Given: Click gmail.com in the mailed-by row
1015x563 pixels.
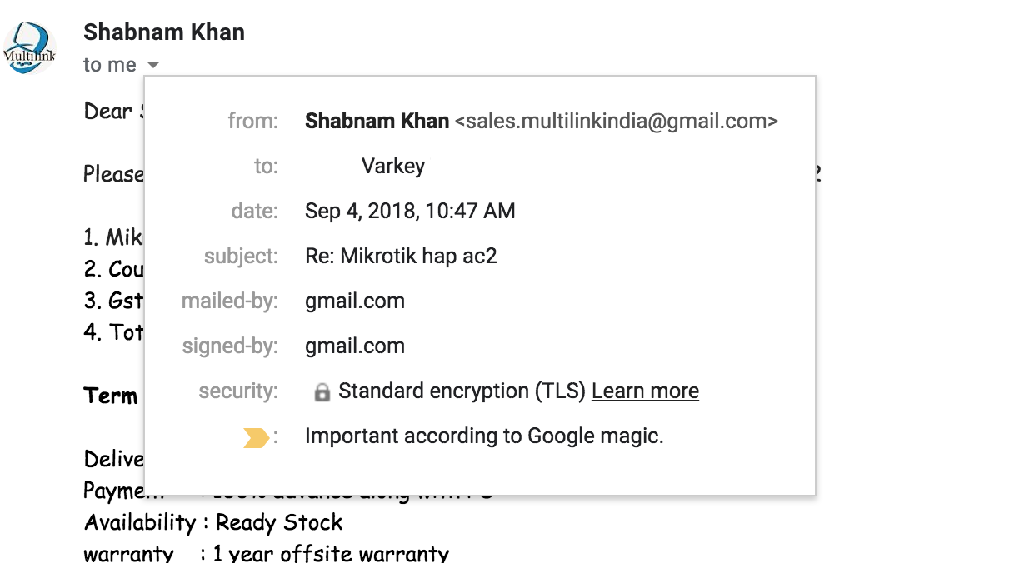Looking at the screenshot, I should 355,301.
